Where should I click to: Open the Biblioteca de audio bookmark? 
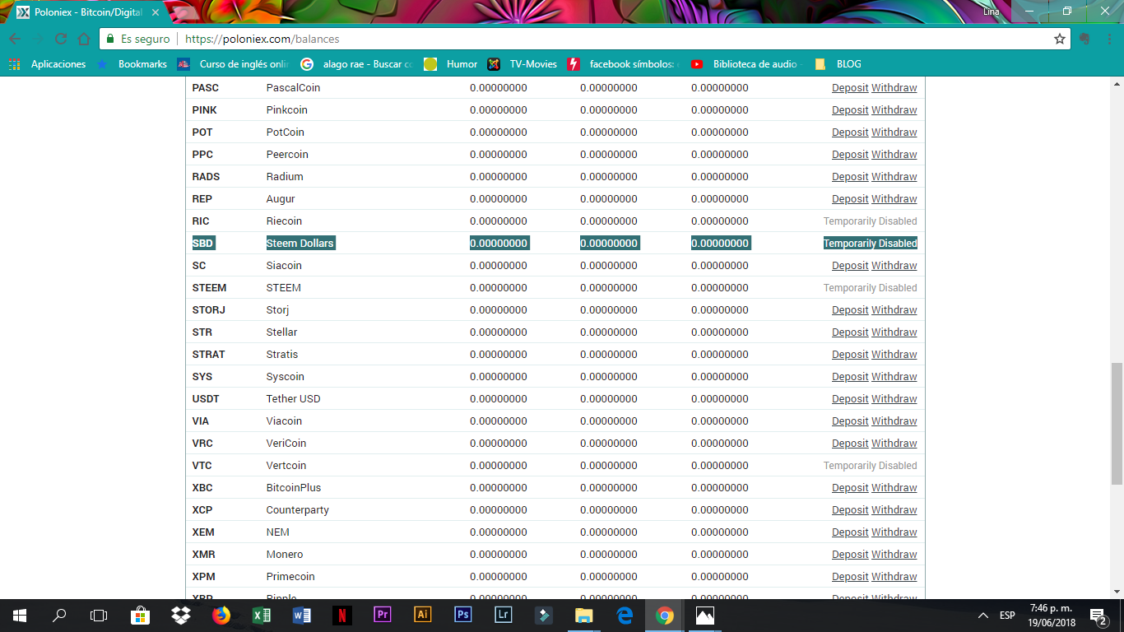(x=747, y=64)
